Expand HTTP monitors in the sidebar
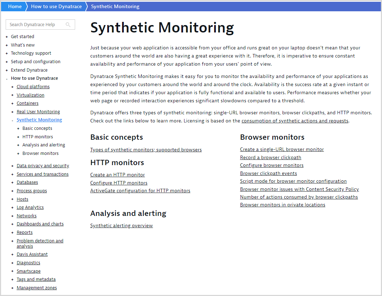The image size is (382, 296). coord(18,137)
